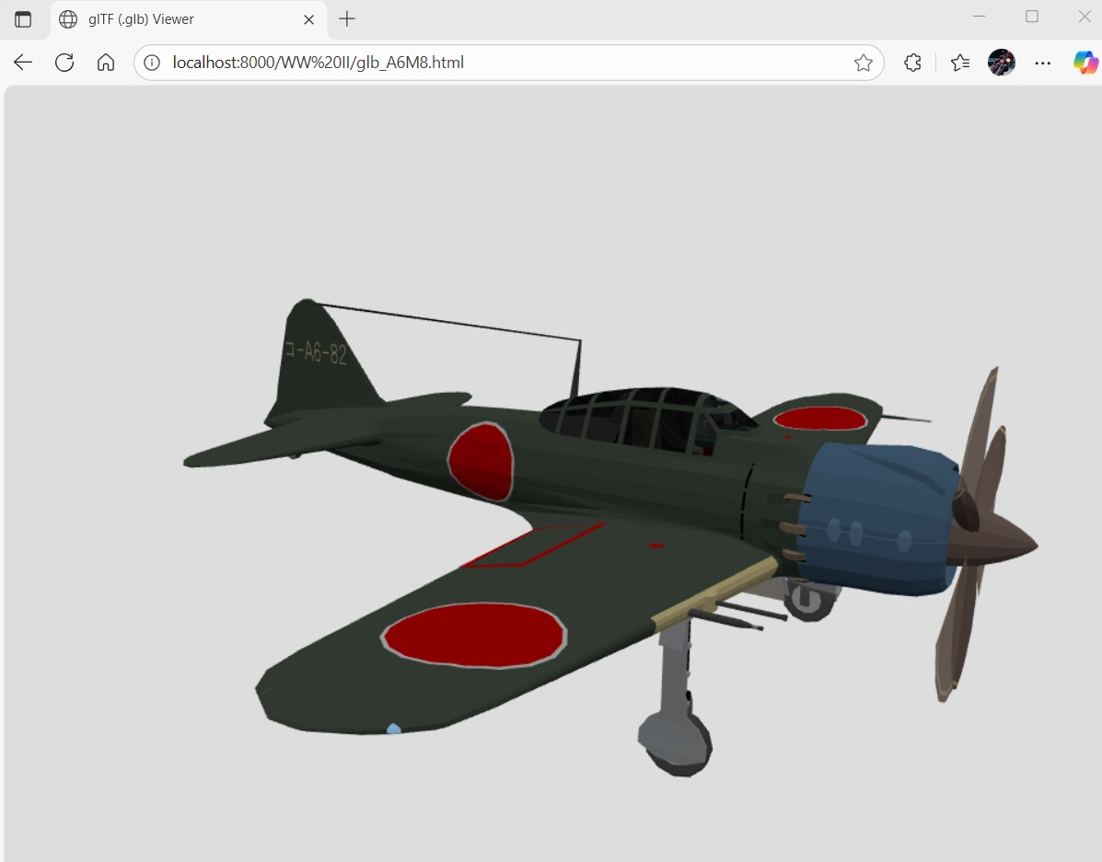Go back to the previous page
The height and width of the screenshot is (862, 1102).
(x=23, y=63)
